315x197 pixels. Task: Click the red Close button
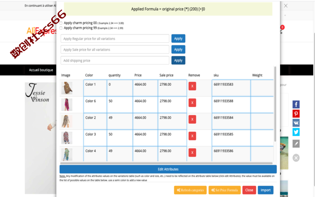pyautogui.click(x=249, y=190)
